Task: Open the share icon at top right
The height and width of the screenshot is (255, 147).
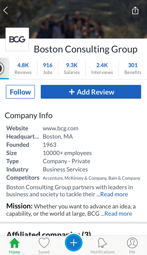Action: [x=135, y=10]
